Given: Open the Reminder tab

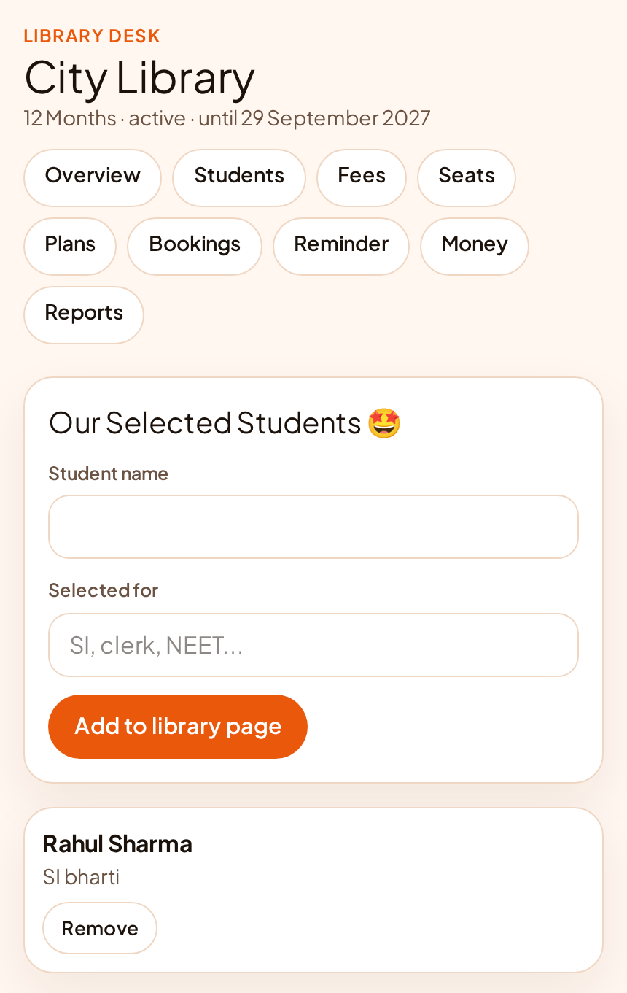Looking at the screenshot, I should [341, 247].
